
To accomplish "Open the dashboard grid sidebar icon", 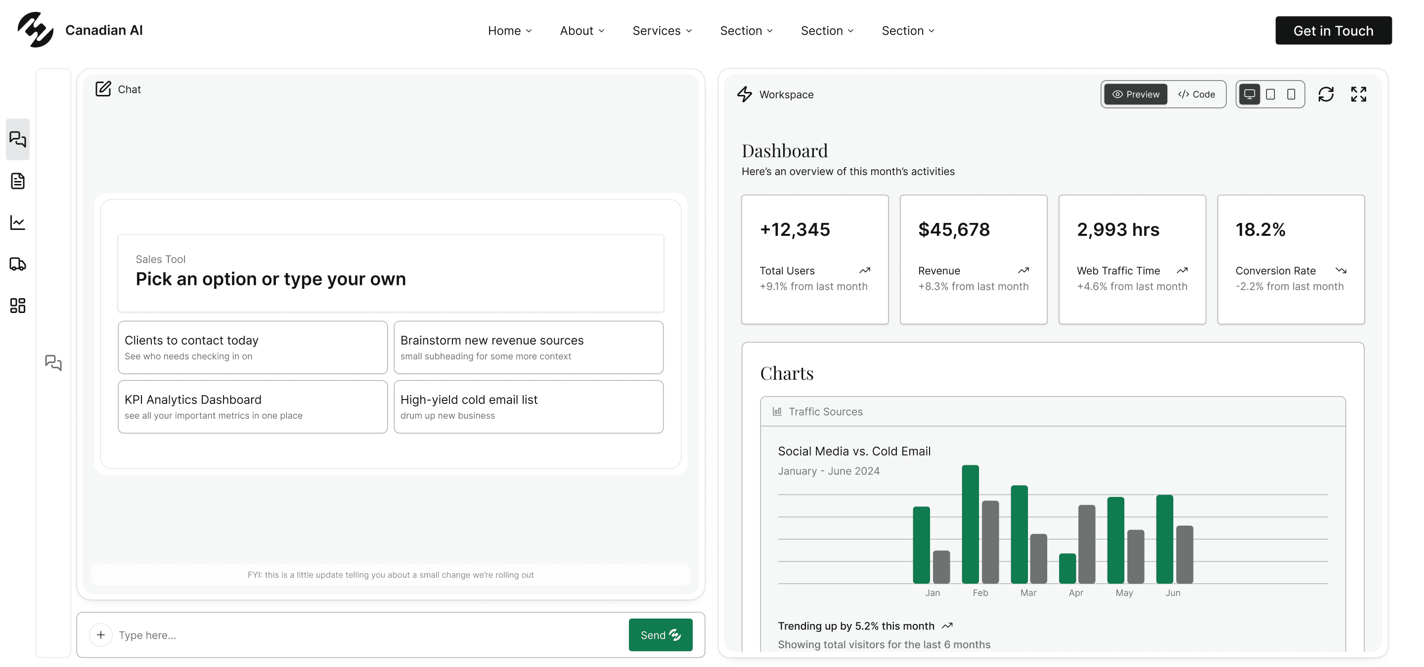I will tap(18, 306).
